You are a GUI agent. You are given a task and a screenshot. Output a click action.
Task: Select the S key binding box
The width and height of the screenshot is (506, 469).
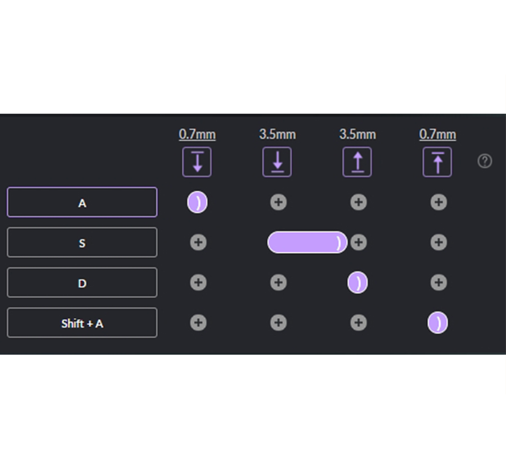82,242
